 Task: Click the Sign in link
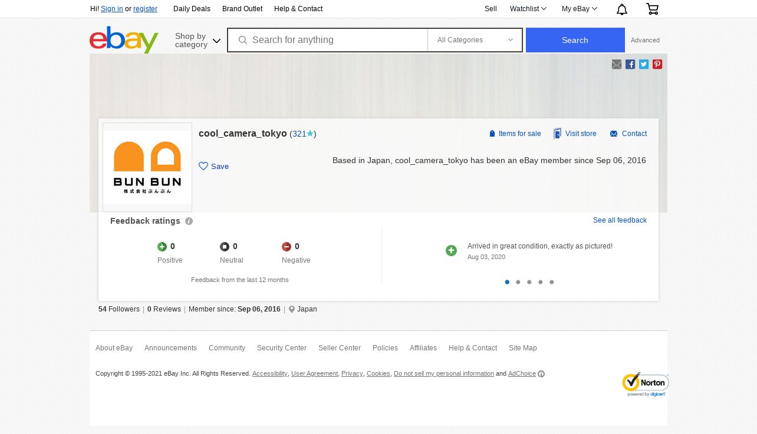112,9
